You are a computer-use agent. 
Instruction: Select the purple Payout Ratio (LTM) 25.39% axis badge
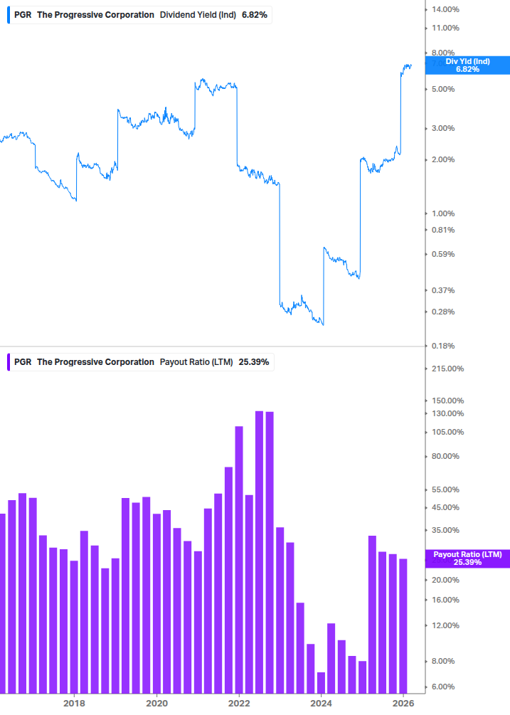pos(467,558)
